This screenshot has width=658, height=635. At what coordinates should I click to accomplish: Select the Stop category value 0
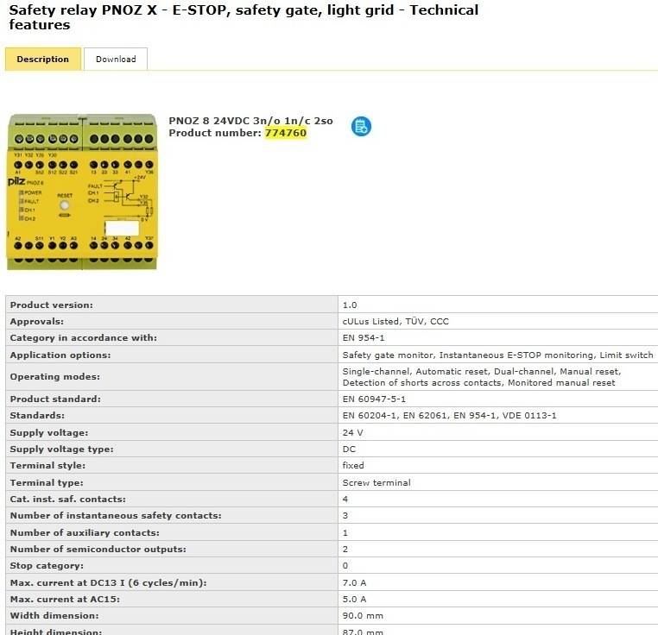[345, 565]
